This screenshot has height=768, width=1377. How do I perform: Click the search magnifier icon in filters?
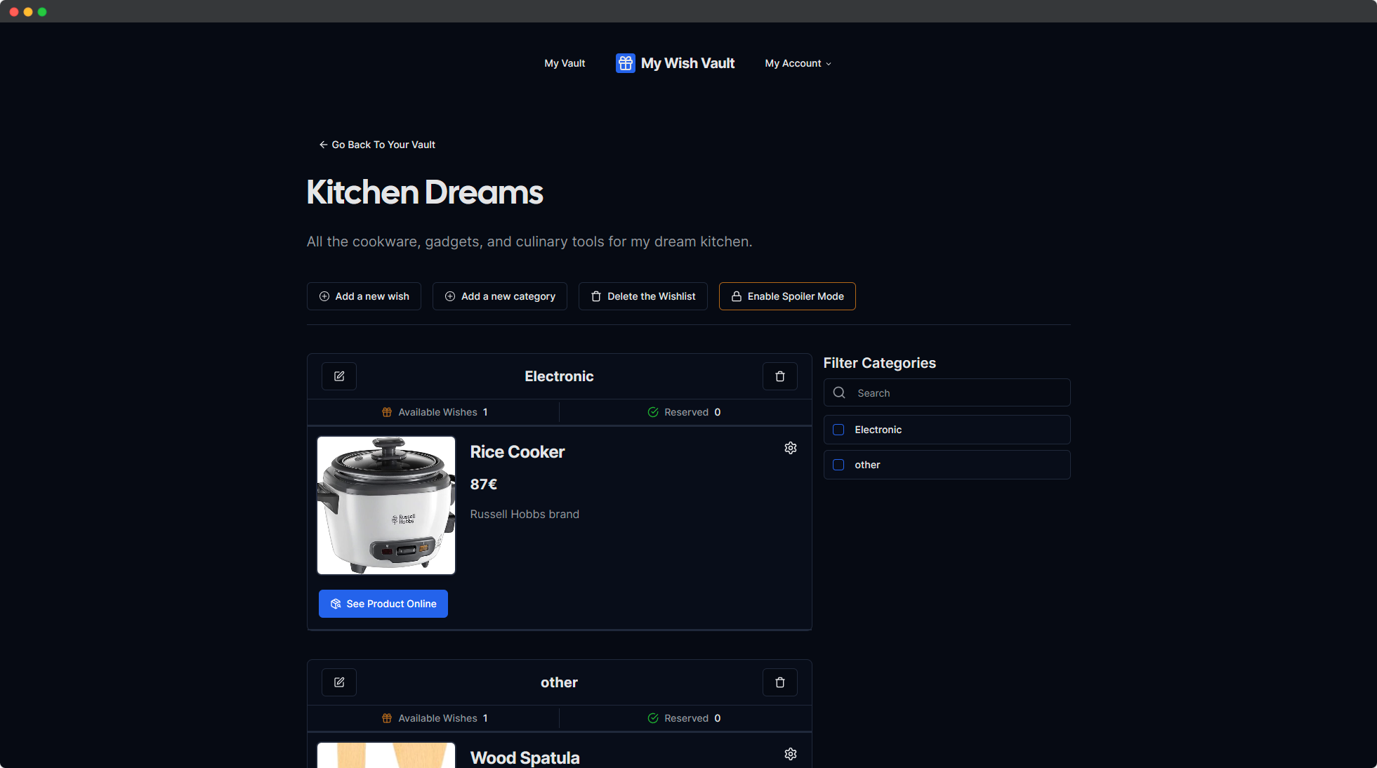click(839, 393)
